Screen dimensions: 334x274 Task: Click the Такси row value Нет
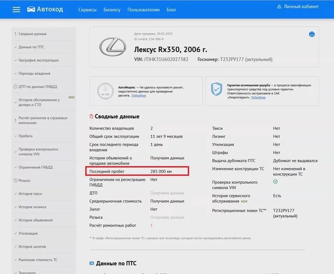point(276,128)
